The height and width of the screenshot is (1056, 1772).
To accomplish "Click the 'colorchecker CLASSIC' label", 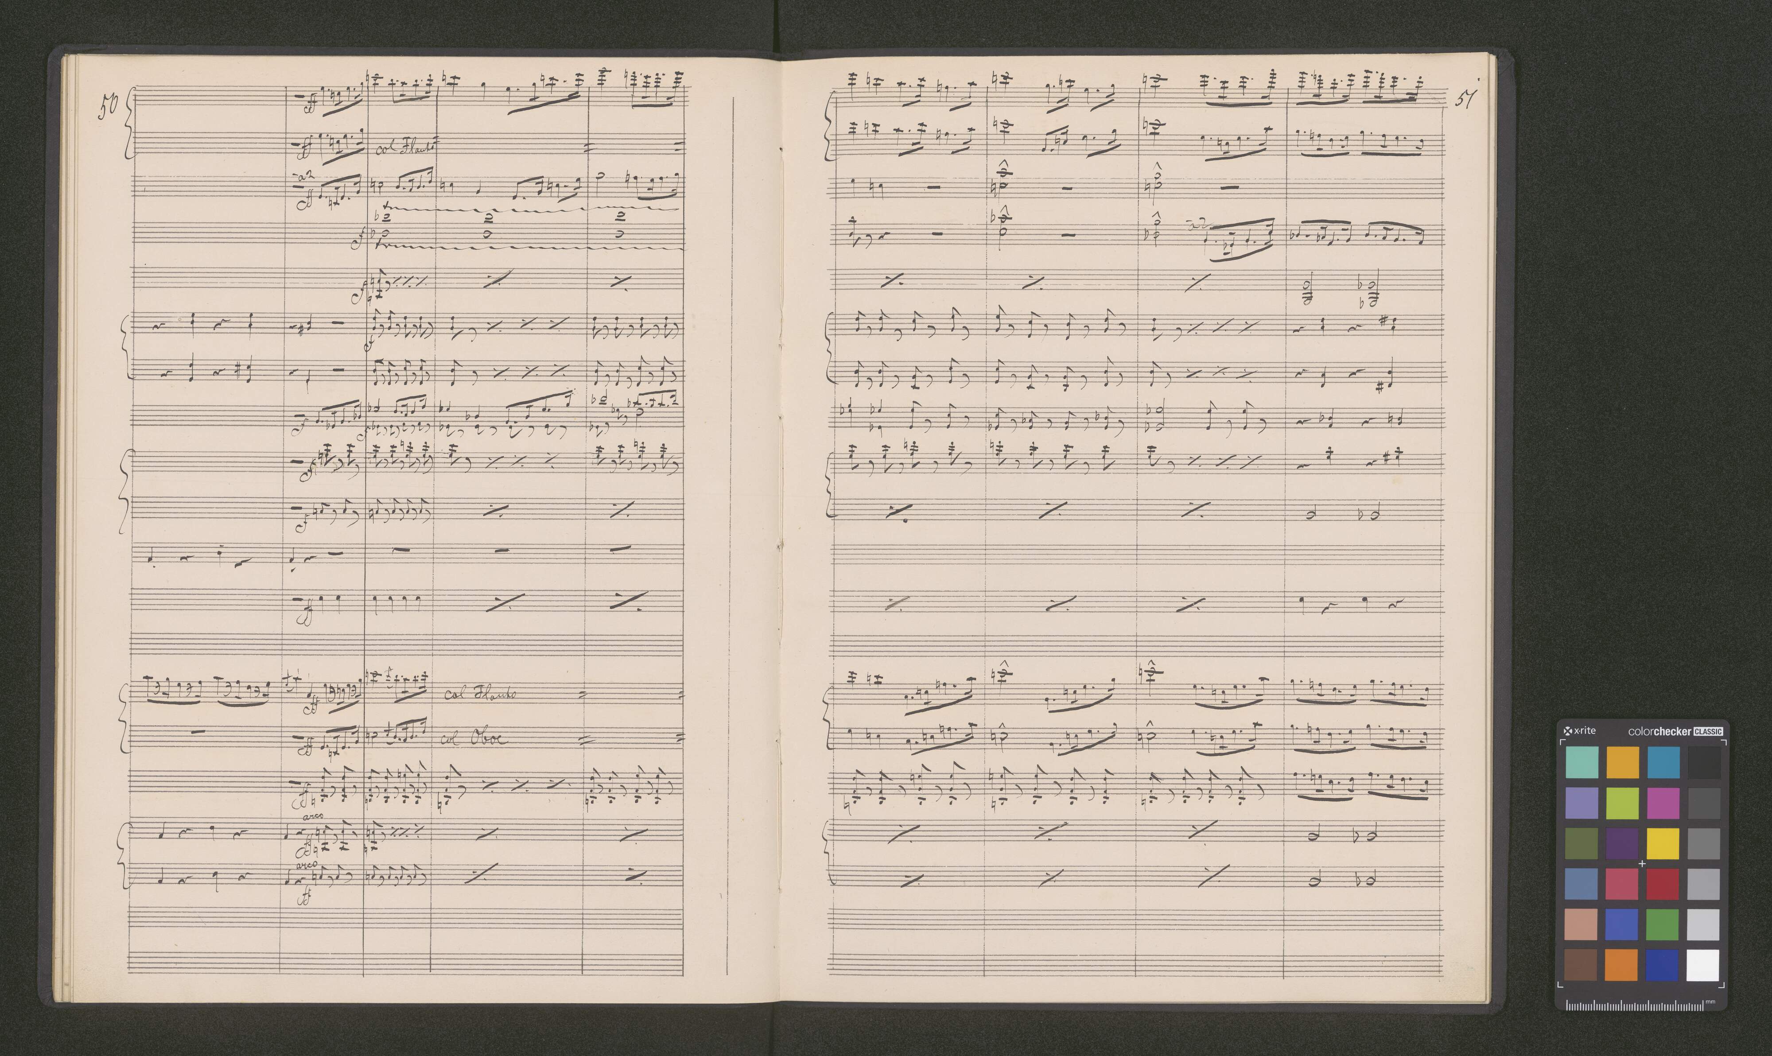I will [1675, 731].
